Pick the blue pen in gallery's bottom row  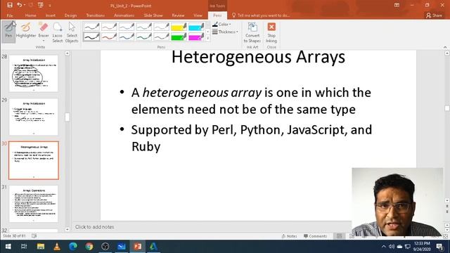(x=127, y=37)
